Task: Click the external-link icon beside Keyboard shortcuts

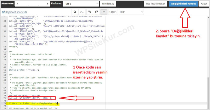Action: [4, 12]
